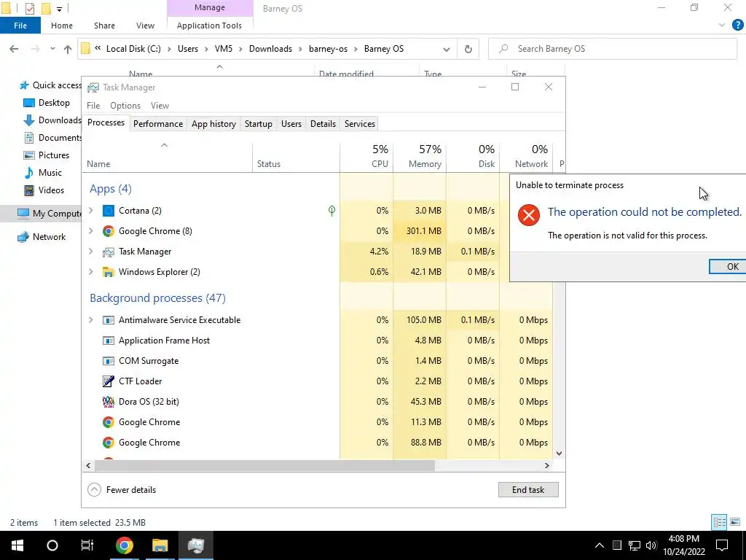This screenshot has height=560, width=746.
Task: Show hidden system tray icons
Action: click(x=600, y=545)
